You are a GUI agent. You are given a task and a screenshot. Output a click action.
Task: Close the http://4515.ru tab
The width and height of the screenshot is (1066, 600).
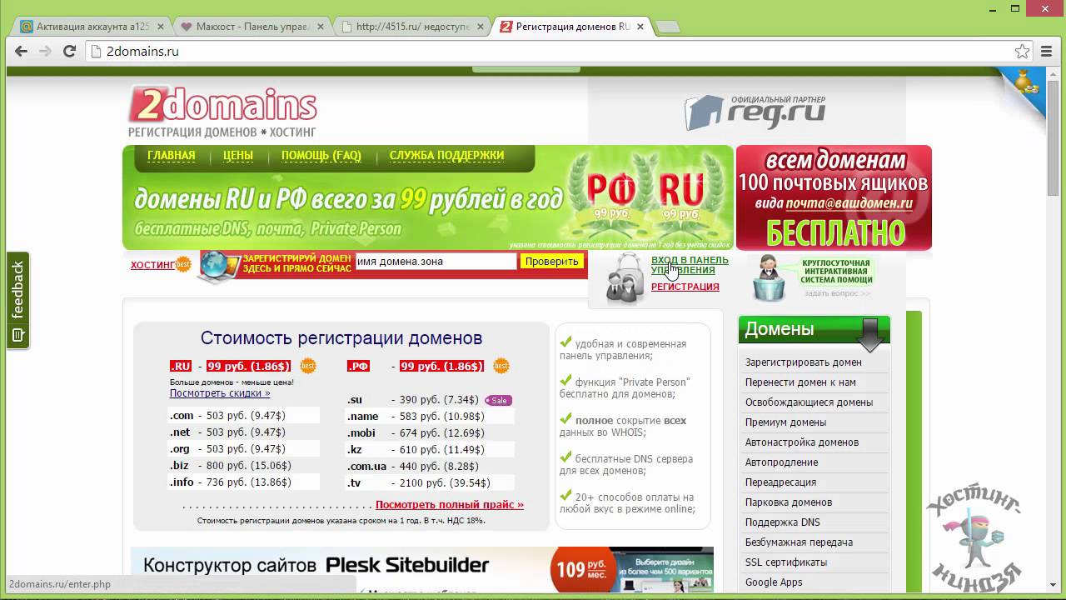[480, 27]
